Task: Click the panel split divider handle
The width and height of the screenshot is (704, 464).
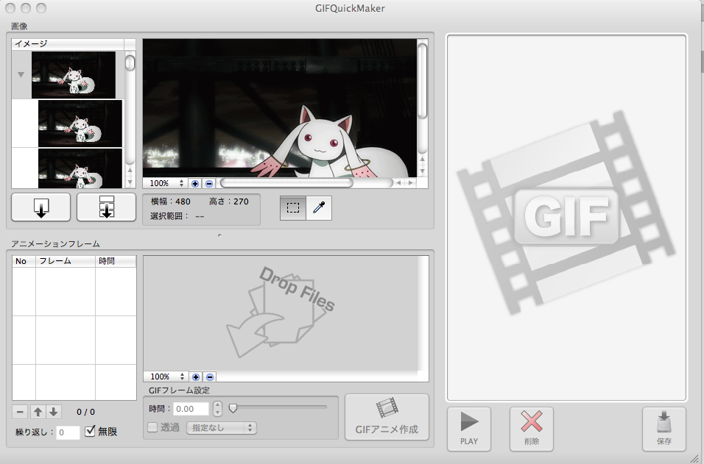Action: click(x=219, y=235)
